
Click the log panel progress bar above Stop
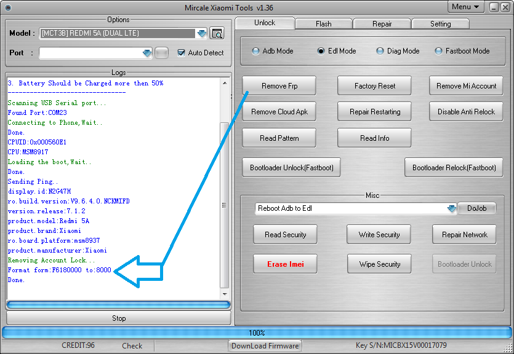[119, 305]
